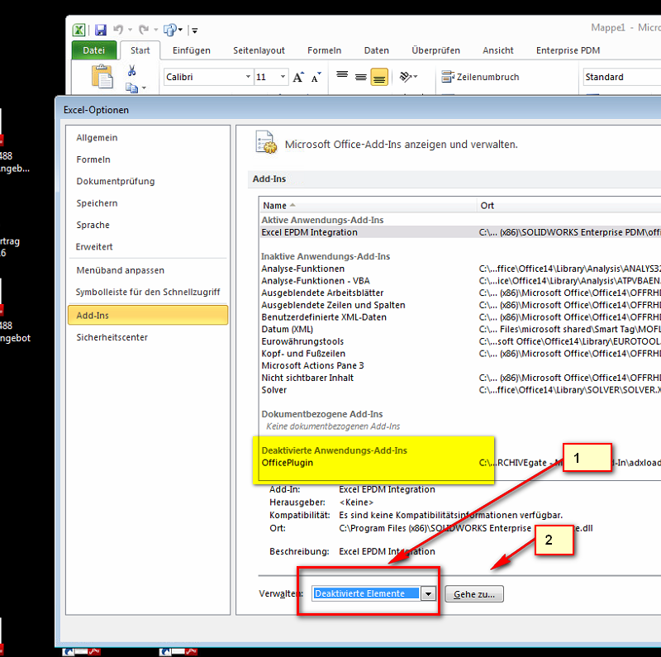Select the Benutzerdefinierte XML-Daten row
The width and height of the screenshot is (661, 657).
[x=460, y=317]
